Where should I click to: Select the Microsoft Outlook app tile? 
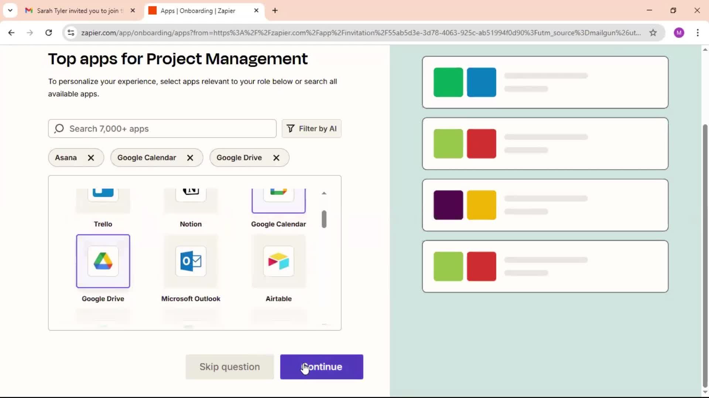[x=191, y=261]
